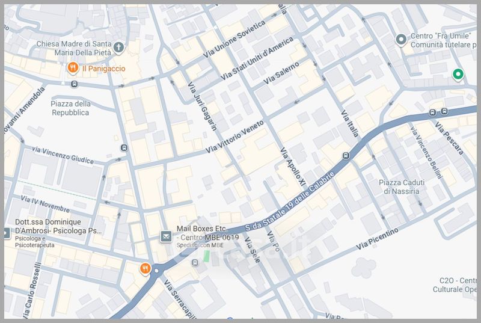Select the small green highlighted building
This screenshot has width=481, height=323.
click(x=207, y=256)
